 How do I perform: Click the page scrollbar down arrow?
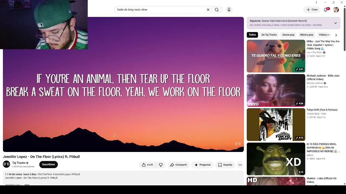coord(344,184)
